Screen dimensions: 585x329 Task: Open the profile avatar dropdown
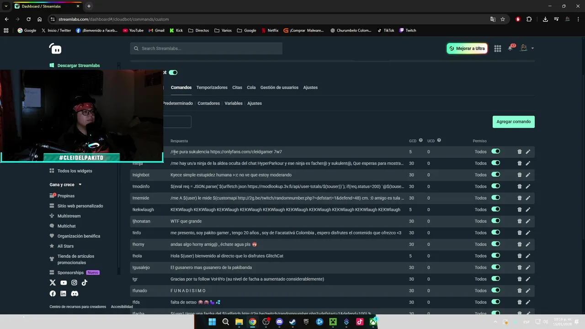[x=527, y=48]
